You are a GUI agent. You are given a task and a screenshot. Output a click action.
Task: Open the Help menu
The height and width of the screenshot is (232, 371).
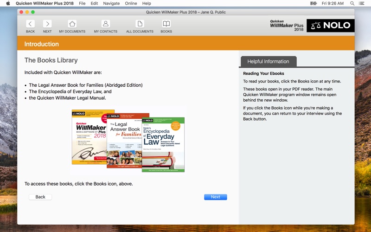147,3
